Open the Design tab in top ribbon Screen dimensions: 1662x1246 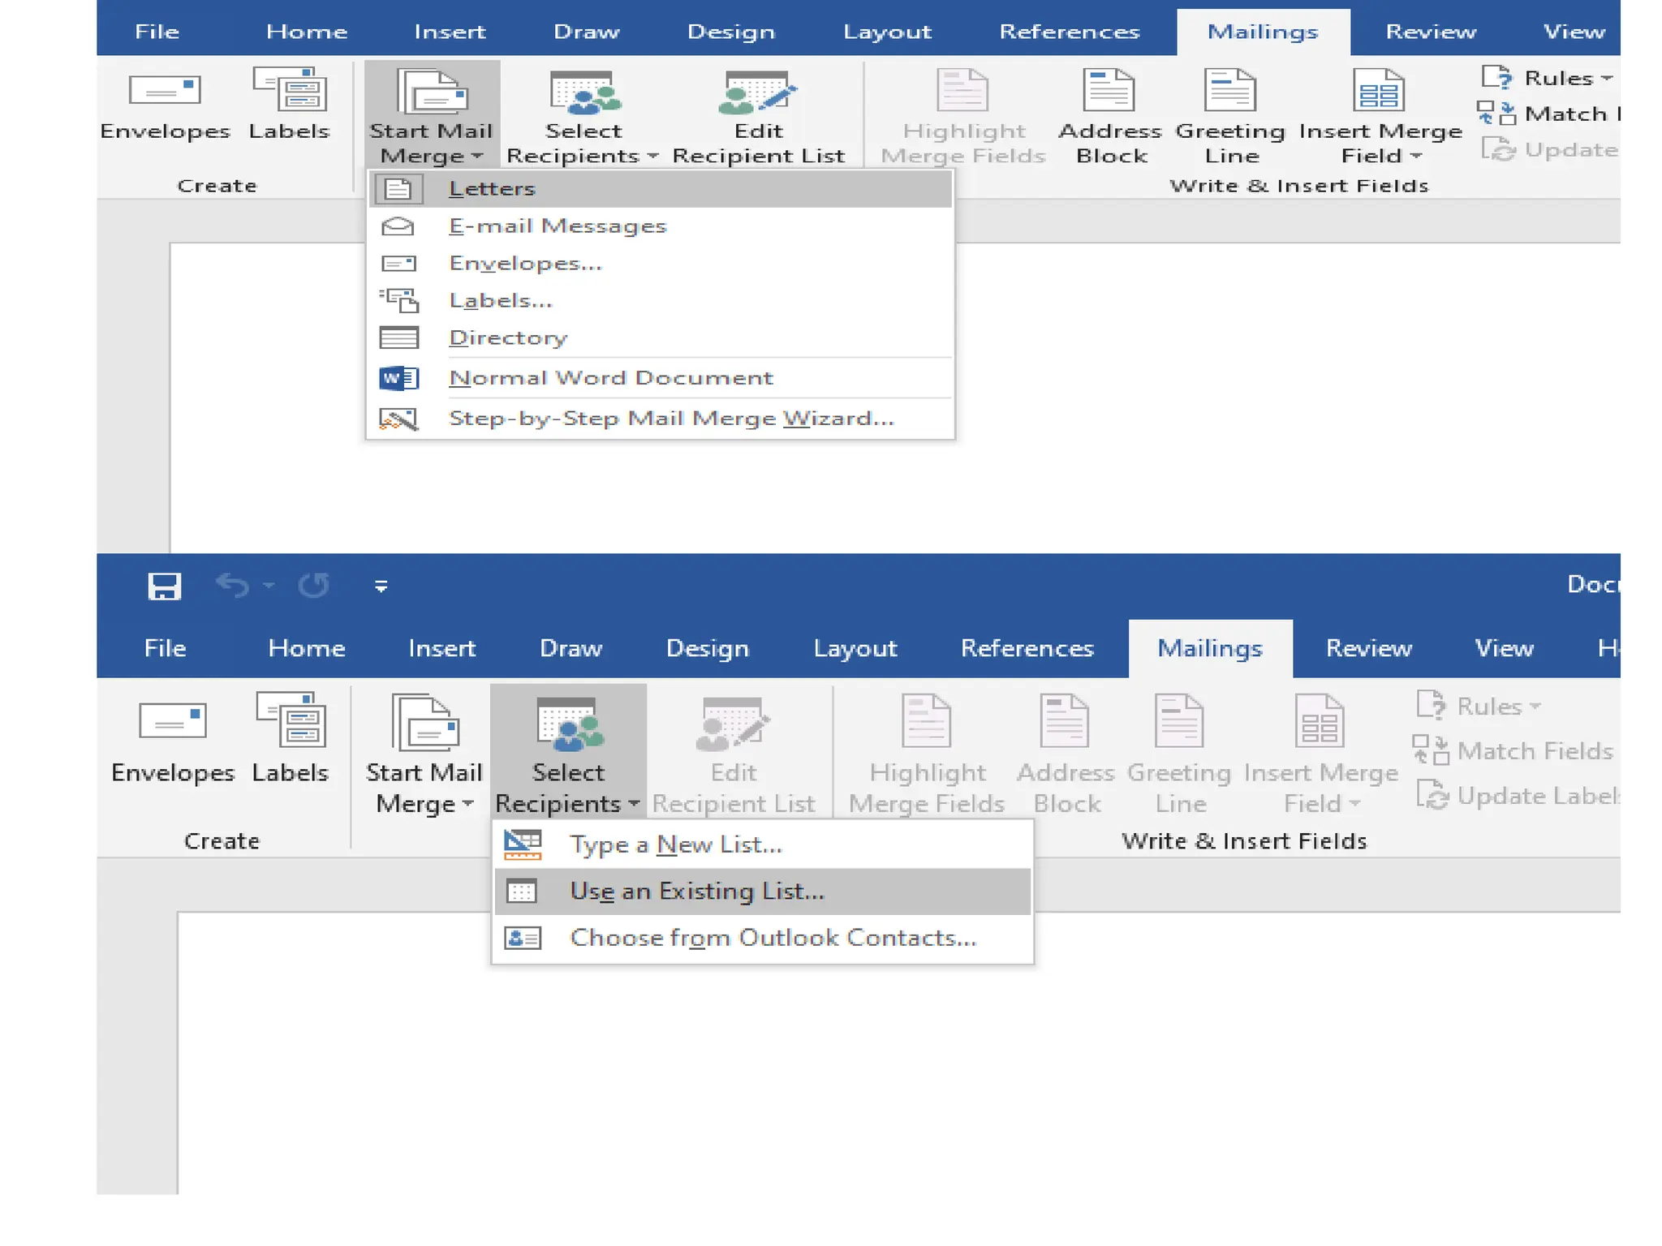730,32
